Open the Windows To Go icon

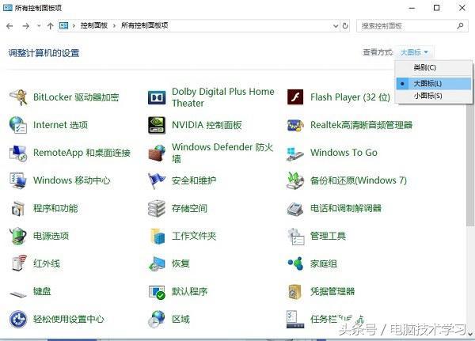click(295, 153)
